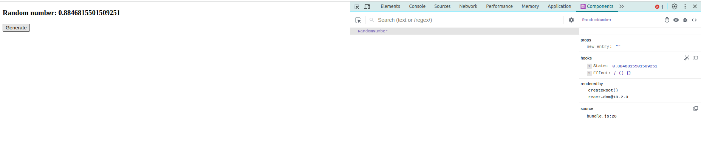This screenshot has width=701, height=148.
Task: View component source code icon
Action: pyautogui.click(x=694, y=20)
